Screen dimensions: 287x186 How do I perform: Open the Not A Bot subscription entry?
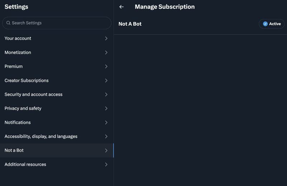tap(130, 24)
